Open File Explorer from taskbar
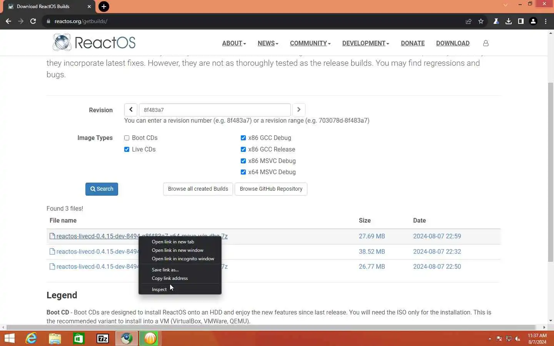This screenshot has width=554, height=346. point(55,338)
